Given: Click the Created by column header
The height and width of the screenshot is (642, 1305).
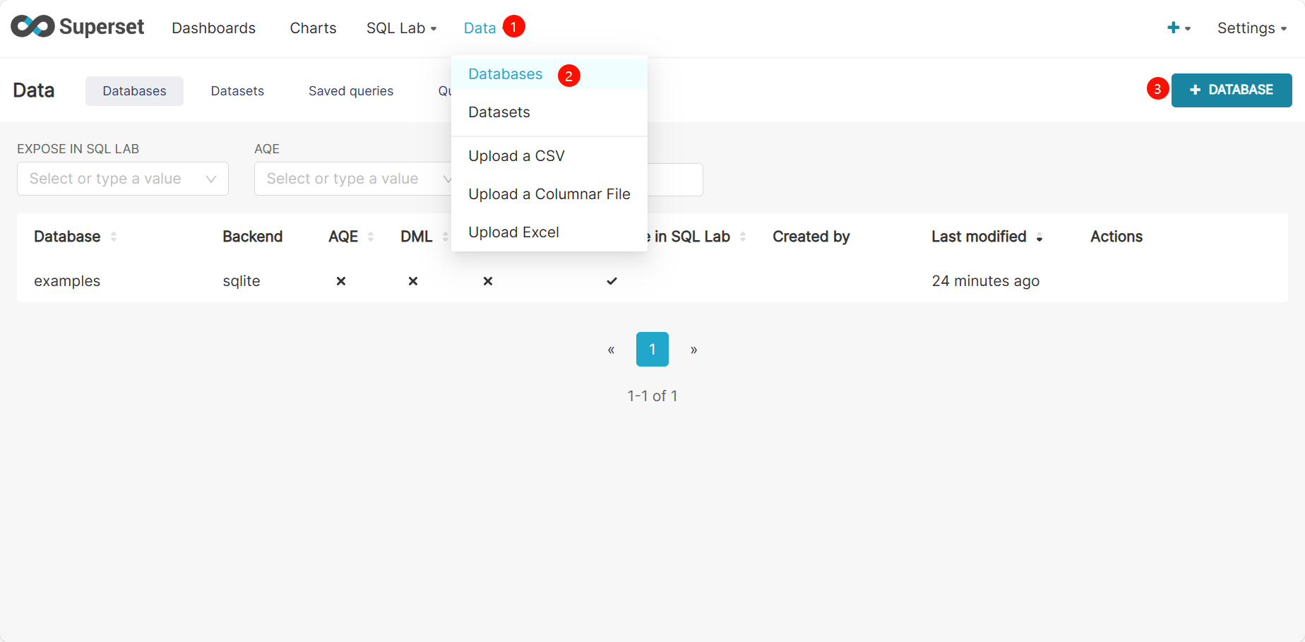Looking at the screenshot, I should 811,237.
